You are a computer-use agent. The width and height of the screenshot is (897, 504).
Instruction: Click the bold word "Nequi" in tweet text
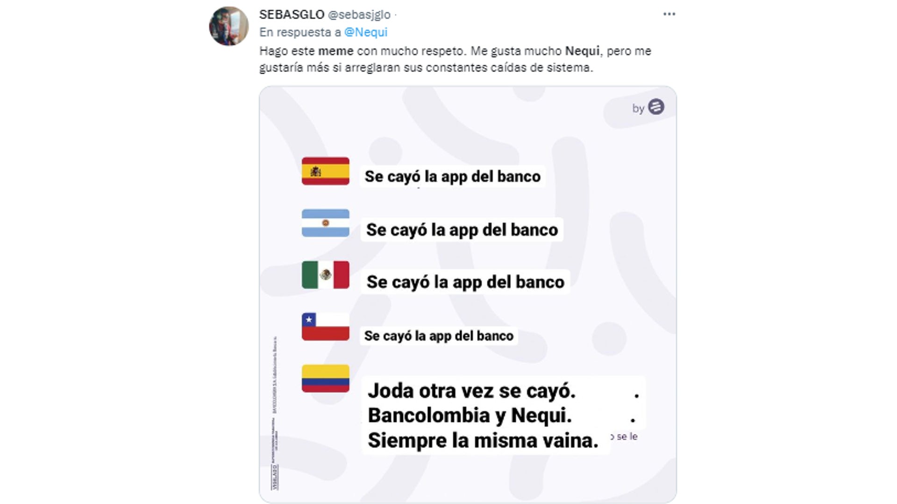tap(582, 51)
